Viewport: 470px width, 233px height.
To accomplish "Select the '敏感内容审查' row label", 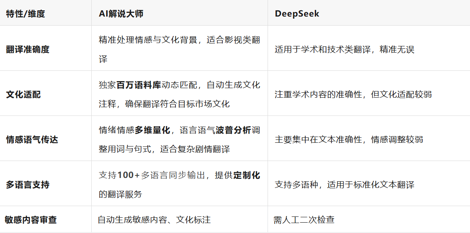I will click(x=31, y=220).
